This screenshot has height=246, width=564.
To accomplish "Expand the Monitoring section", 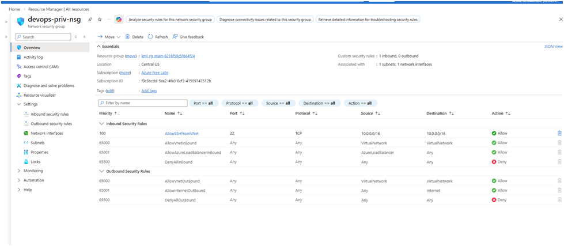I will tap(19, 171).
